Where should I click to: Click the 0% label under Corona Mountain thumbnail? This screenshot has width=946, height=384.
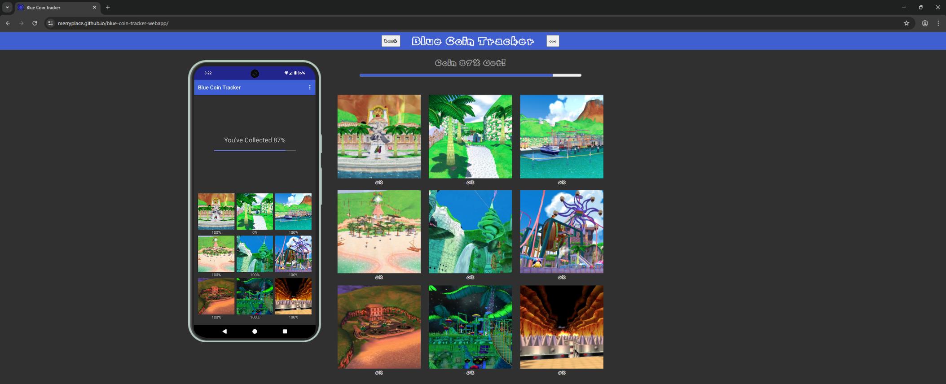coord(562,373)
